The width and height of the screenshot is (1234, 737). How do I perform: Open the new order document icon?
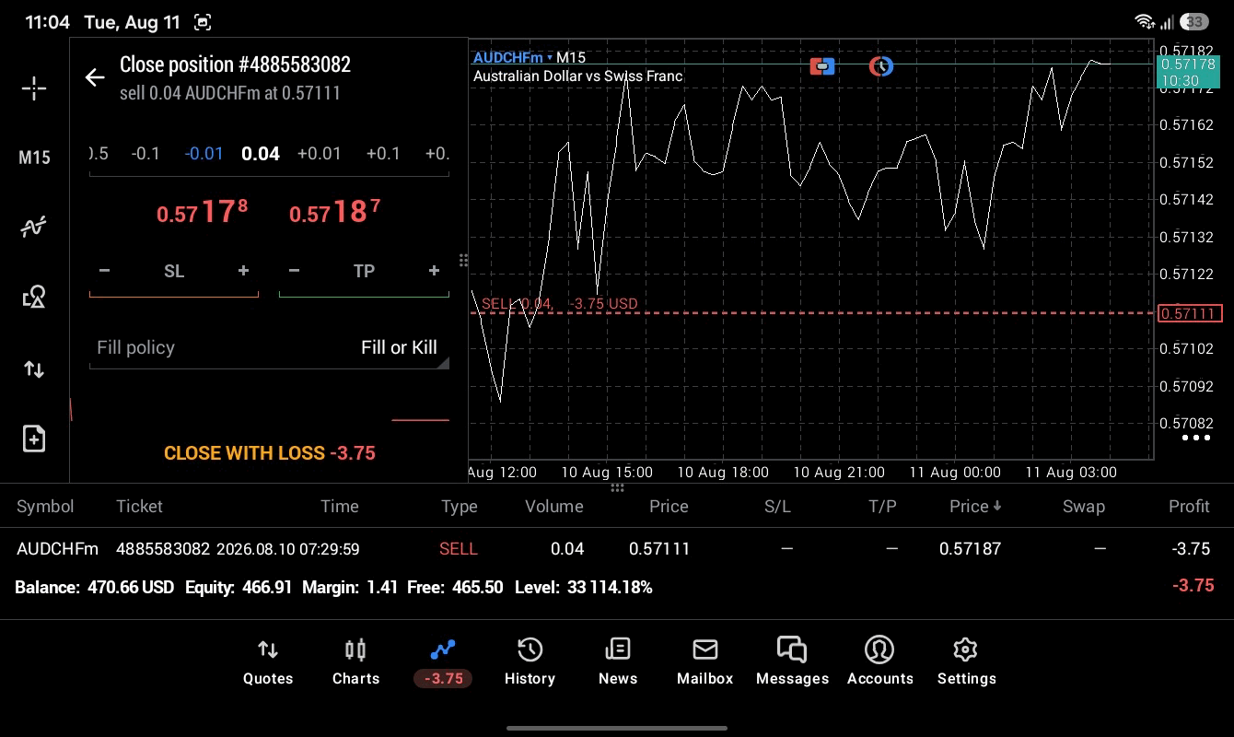tap(34, 439)
